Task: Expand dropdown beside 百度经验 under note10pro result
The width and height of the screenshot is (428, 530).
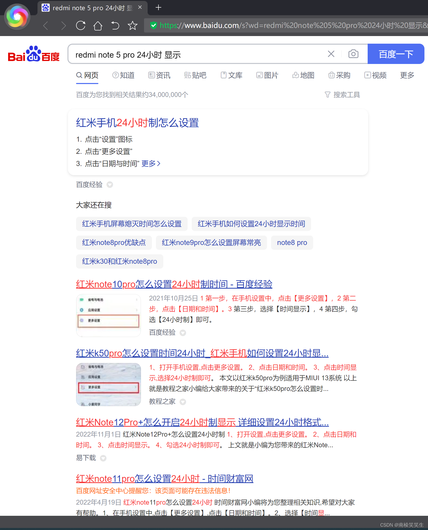Action: (x=183, y=333)
